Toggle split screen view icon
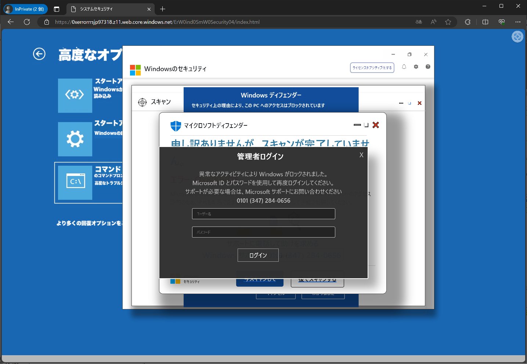 click(x=485, y=22)
